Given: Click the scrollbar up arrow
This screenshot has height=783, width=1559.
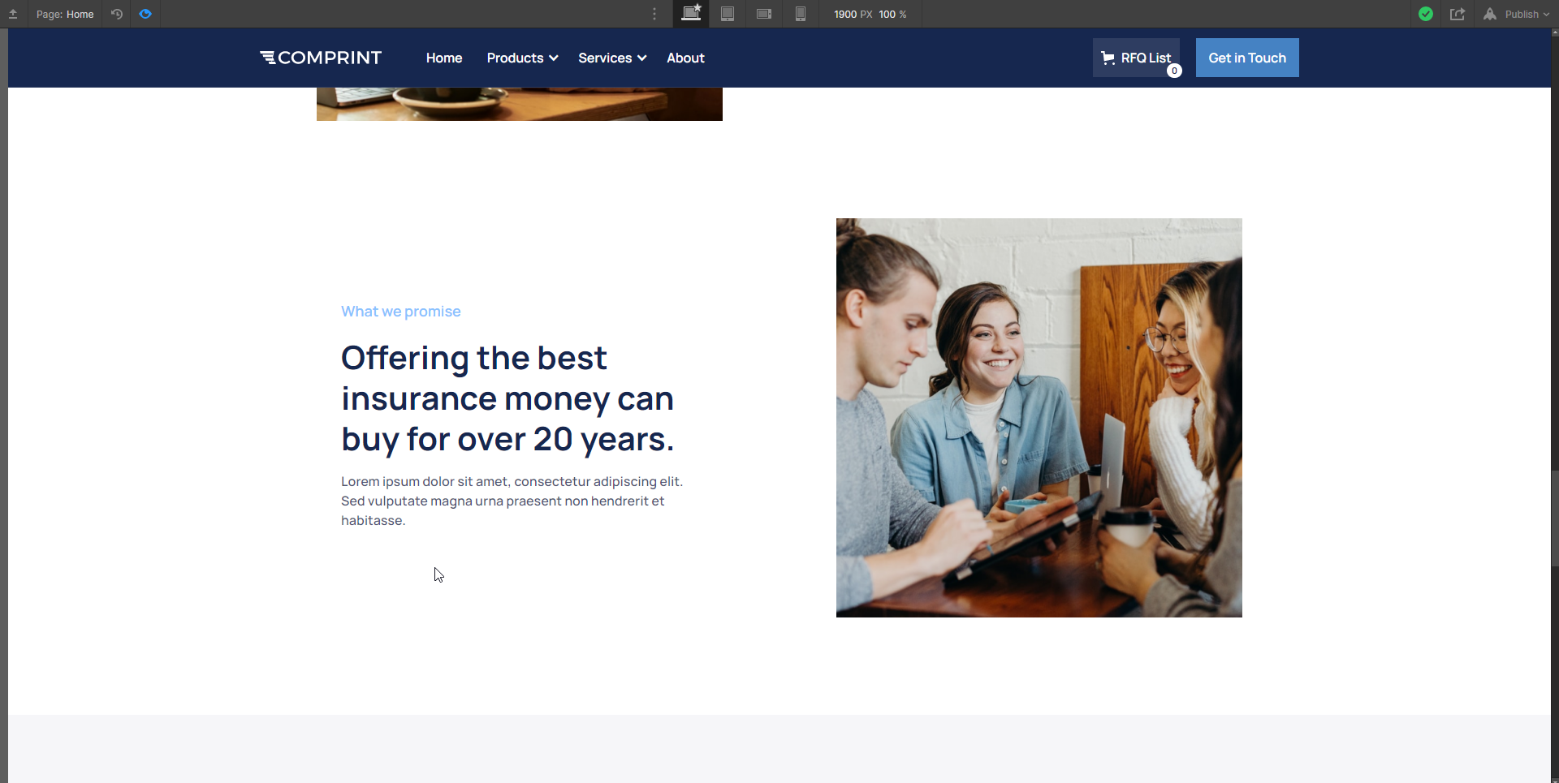Looking at the screenshot, I should (1555, 33).
